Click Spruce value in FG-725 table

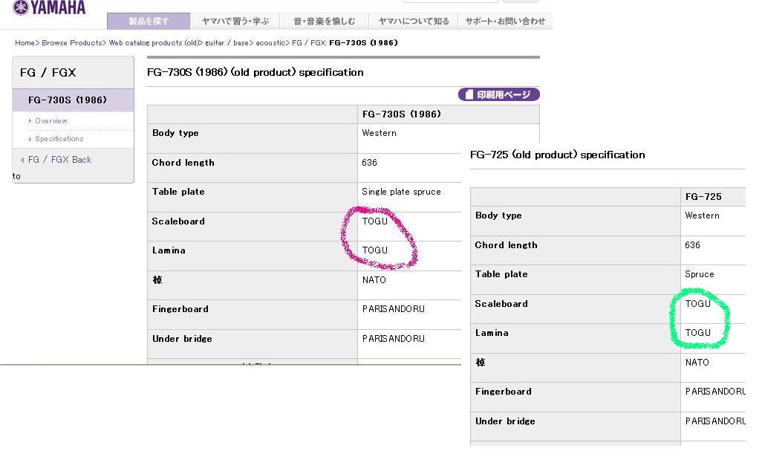pos(700,275)
